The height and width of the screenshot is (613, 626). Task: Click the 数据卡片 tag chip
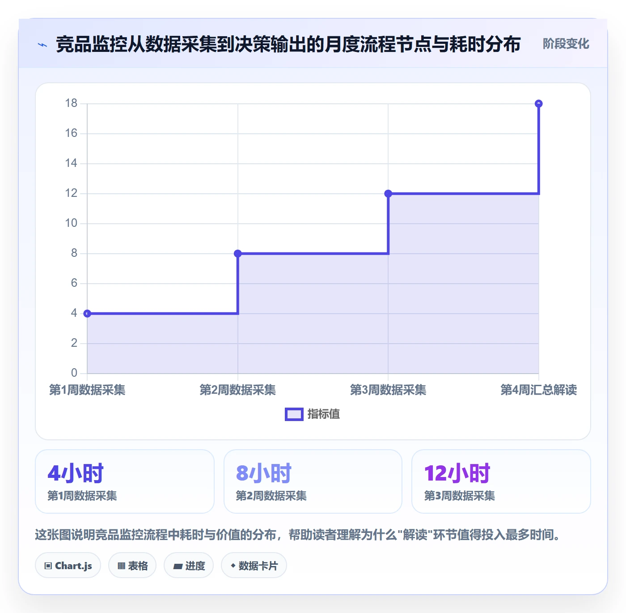254,566
